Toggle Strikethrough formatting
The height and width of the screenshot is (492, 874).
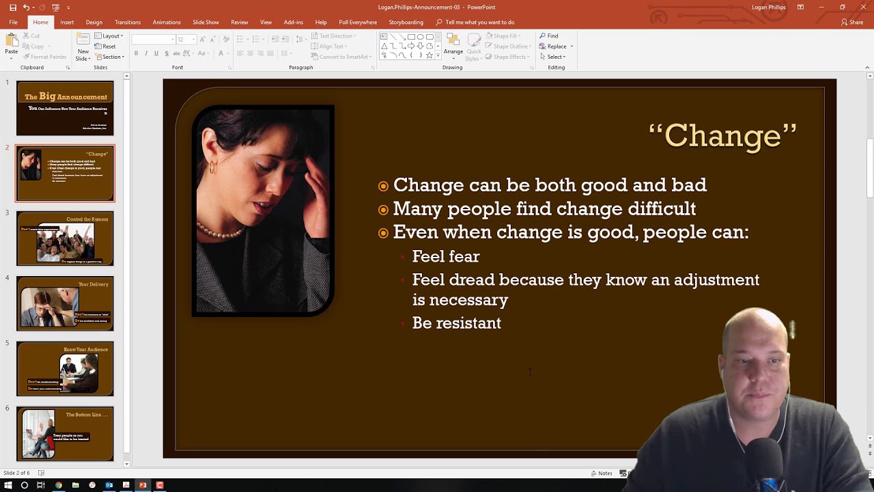click(177, 53)
